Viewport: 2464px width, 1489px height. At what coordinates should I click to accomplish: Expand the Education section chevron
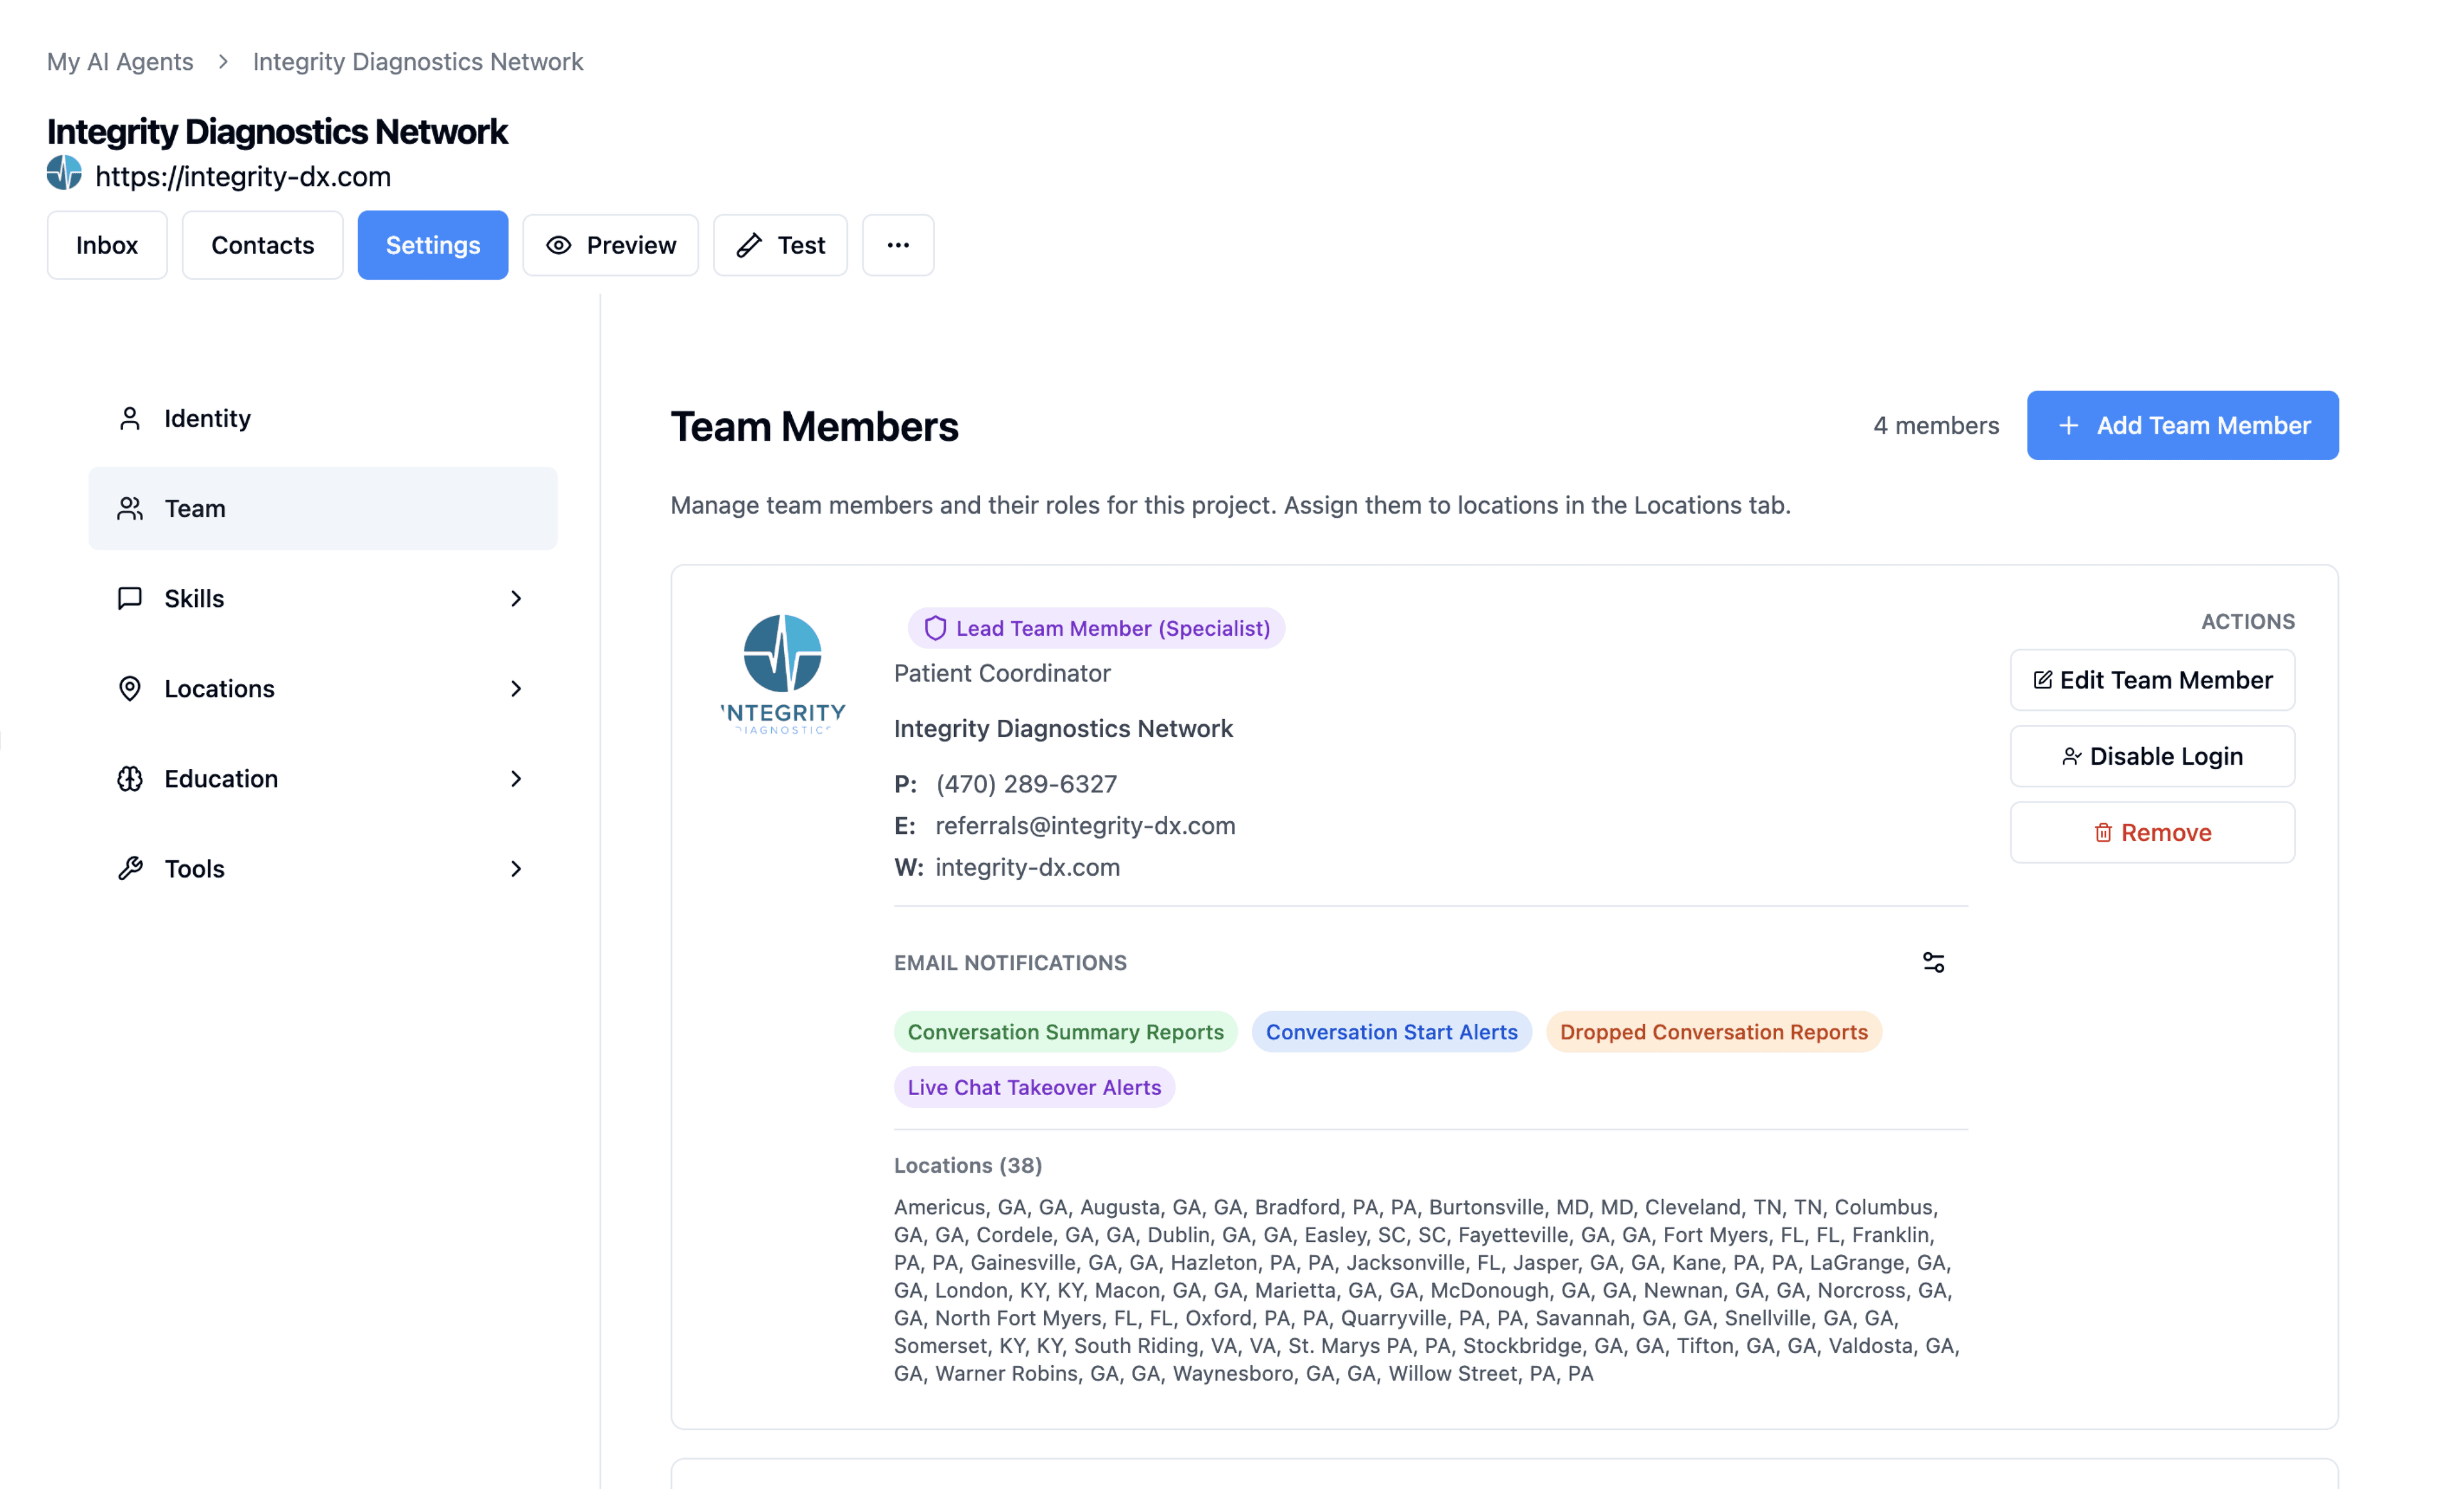tap(516, 778)
